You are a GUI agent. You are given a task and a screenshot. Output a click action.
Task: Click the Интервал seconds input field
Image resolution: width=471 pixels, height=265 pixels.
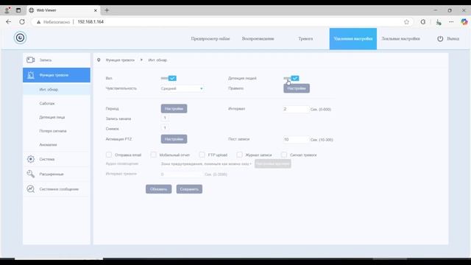[296, 109]
